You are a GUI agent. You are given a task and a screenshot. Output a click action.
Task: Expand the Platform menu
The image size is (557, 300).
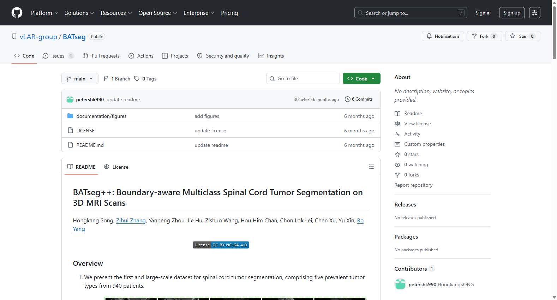click(x=44, y=13)
